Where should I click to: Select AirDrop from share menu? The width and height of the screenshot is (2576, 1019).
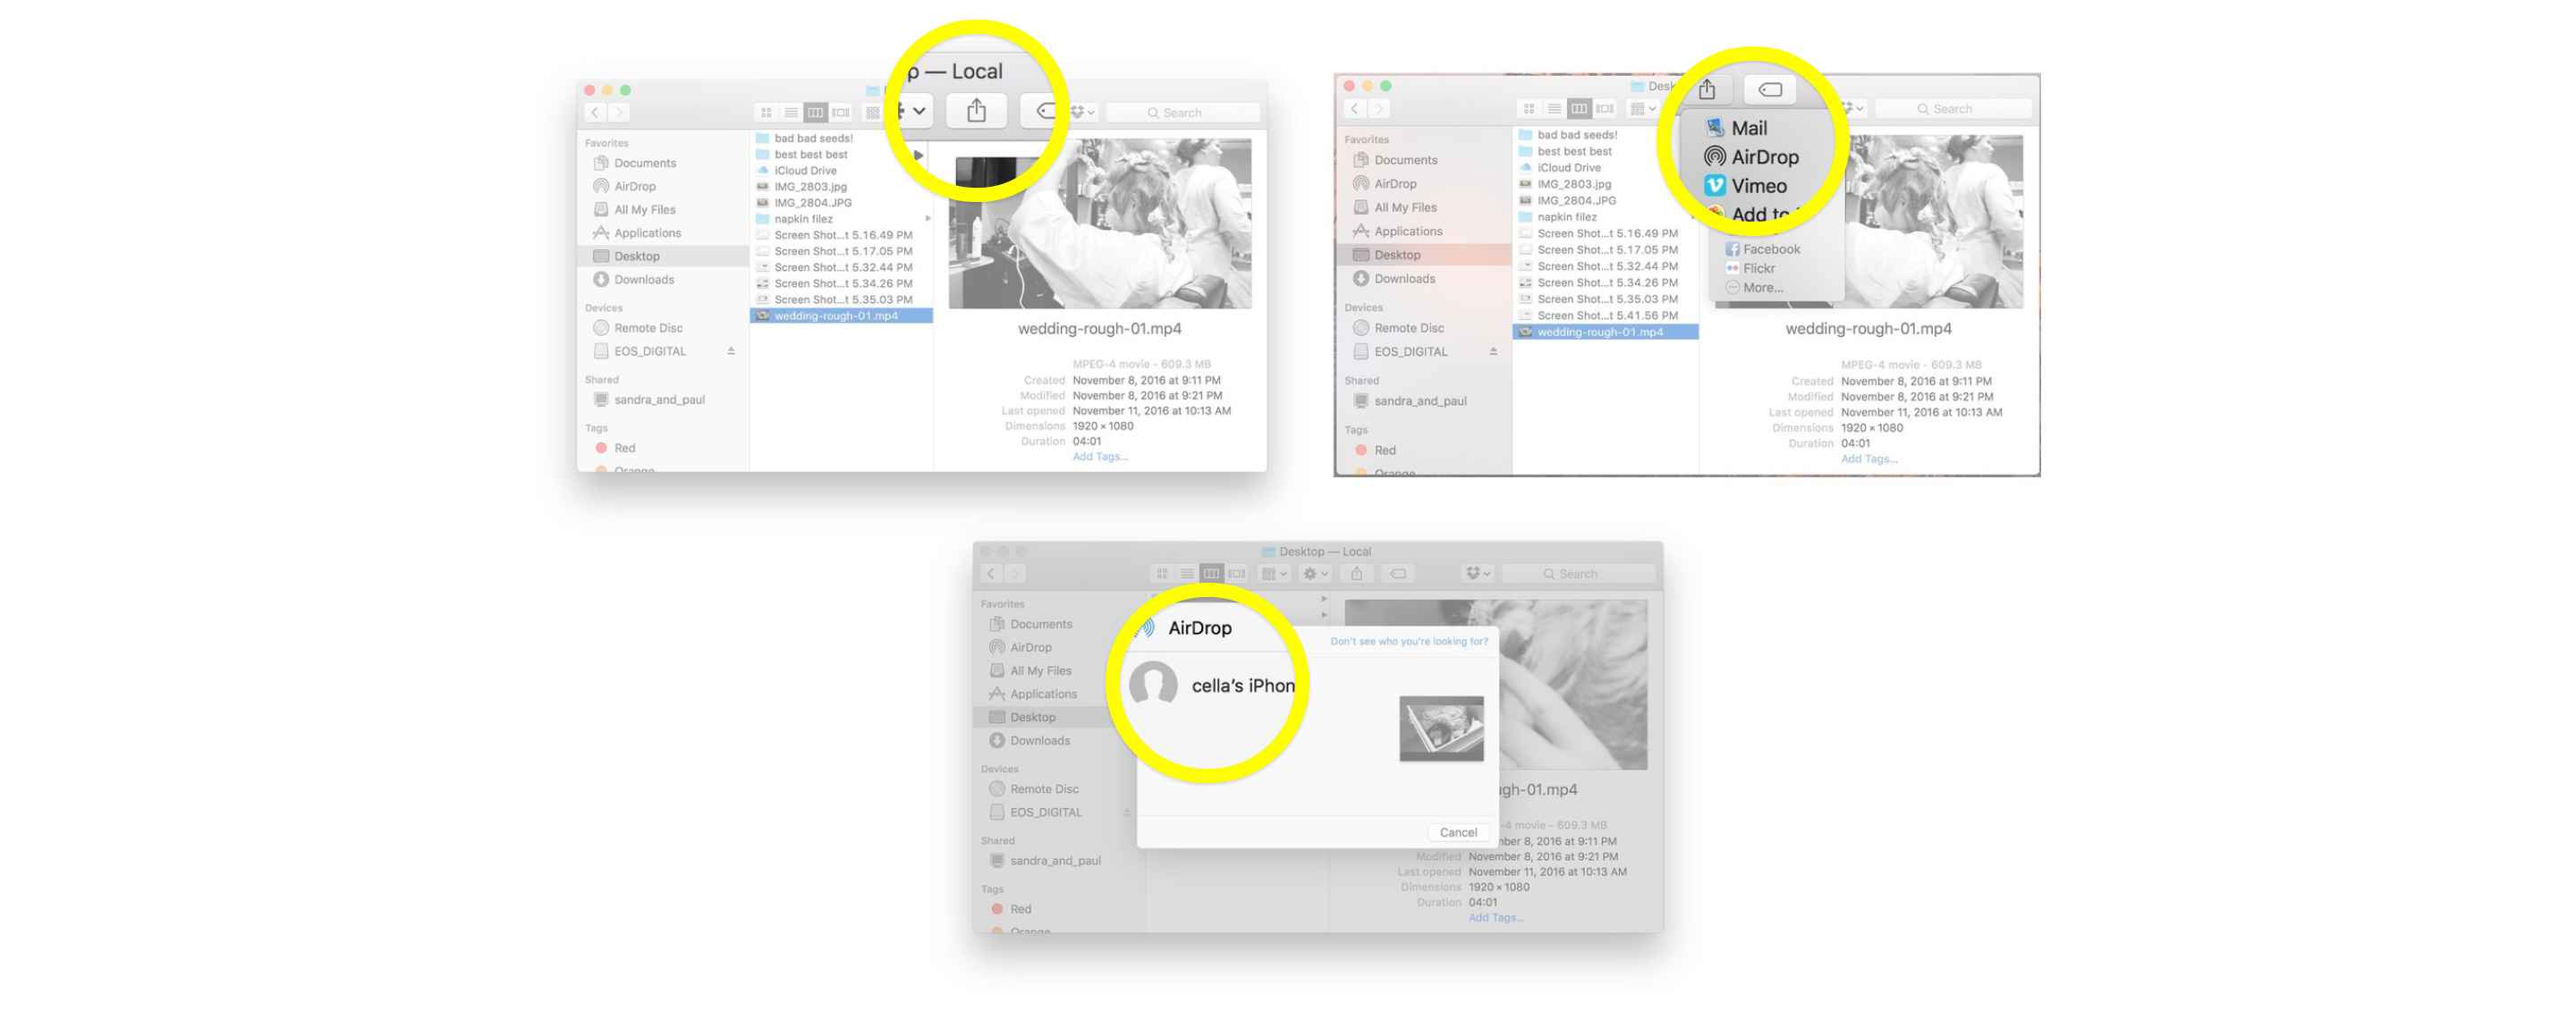(x=1761, y=156)
